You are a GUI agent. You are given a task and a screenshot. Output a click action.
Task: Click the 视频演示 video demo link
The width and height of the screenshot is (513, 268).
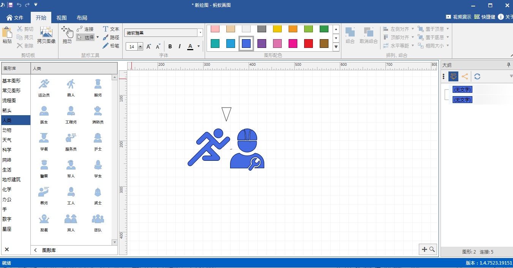coord(458,17)
